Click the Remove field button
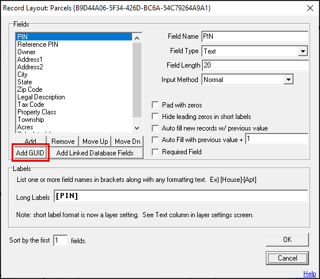 [x=63, y=142]
